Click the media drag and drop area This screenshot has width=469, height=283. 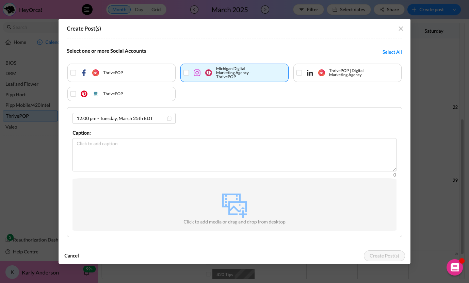tap(234, 205)
